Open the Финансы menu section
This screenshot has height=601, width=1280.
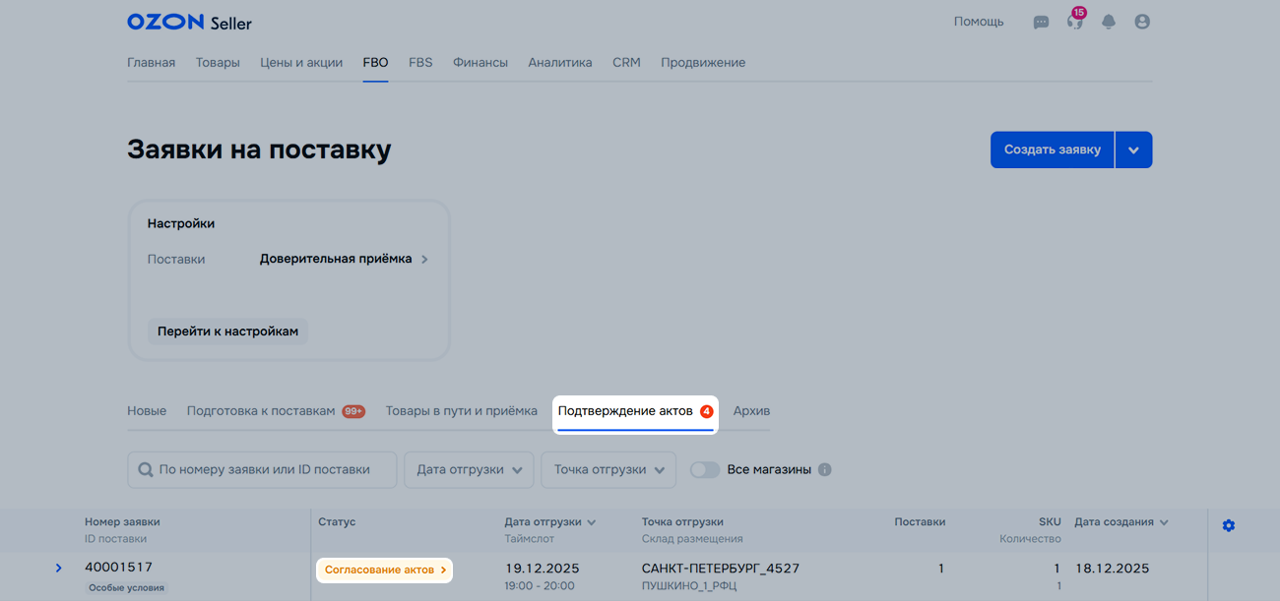480,63
